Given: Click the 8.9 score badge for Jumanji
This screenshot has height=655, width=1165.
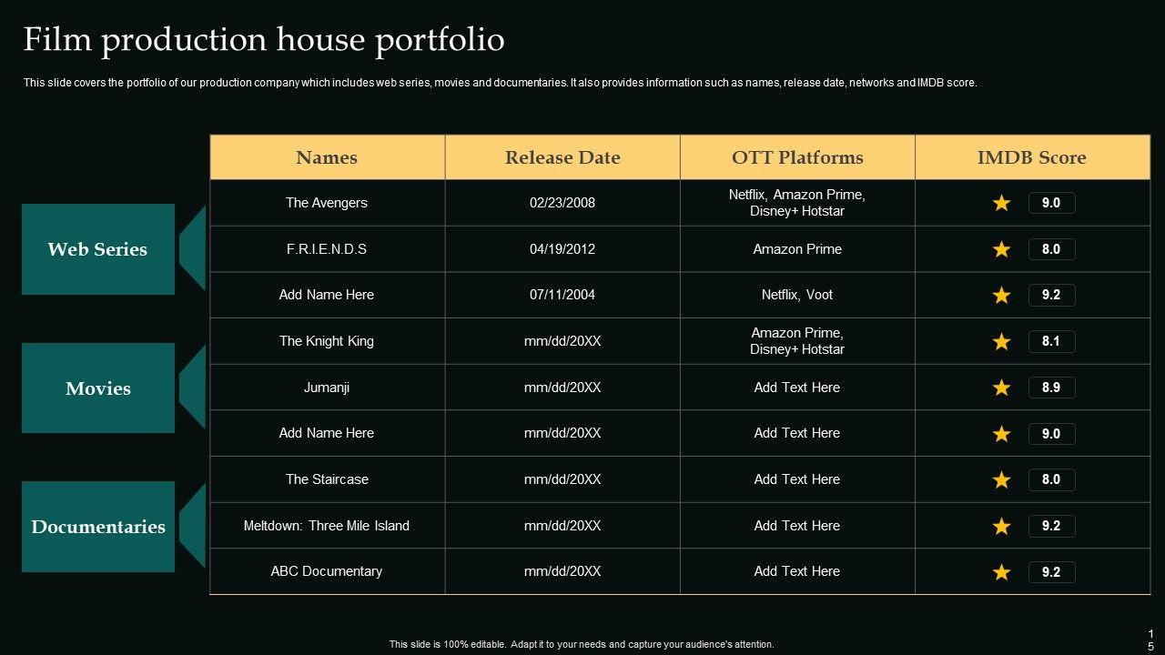Looking at the screenshot, I should pyautogui.click(x=1051, y=388).
